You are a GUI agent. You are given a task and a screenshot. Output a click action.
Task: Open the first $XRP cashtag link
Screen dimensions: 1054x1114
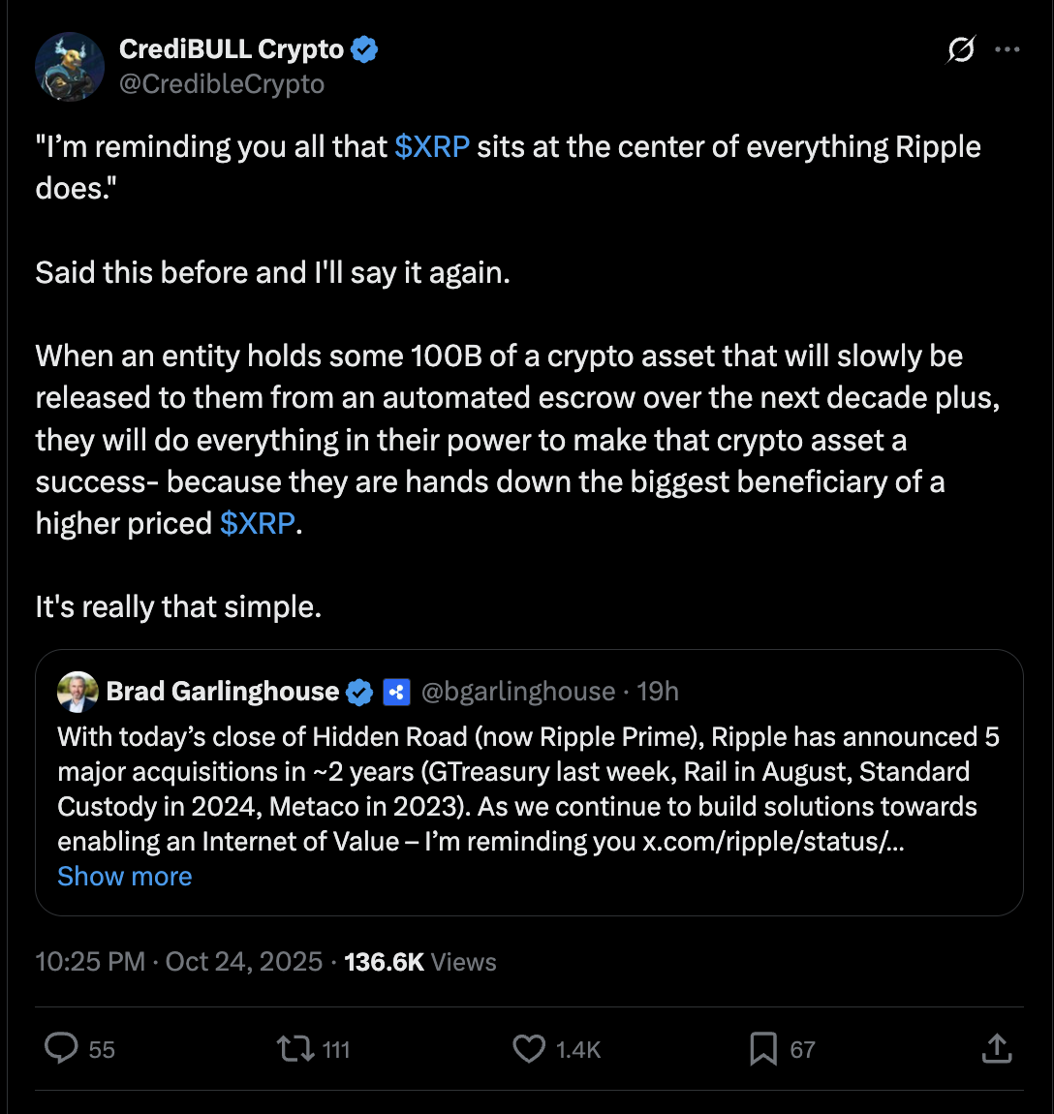click(x=432, y=147)
